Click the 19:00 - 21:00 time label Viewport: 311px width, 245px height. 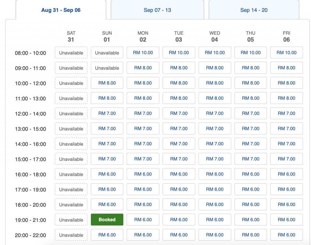point(30,220)
